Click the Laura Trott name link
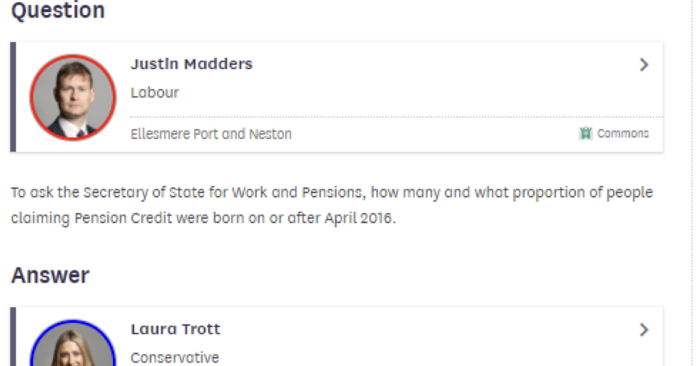The height and width of the screenshot is (366, 699). (176, 329)
